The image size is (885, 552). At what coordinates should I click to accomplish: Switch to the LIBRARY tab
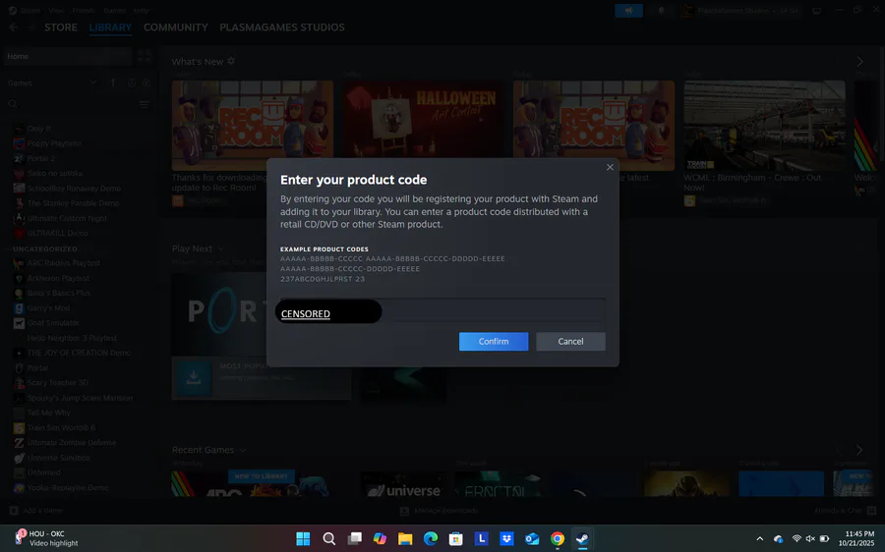[x=110, y=28]
